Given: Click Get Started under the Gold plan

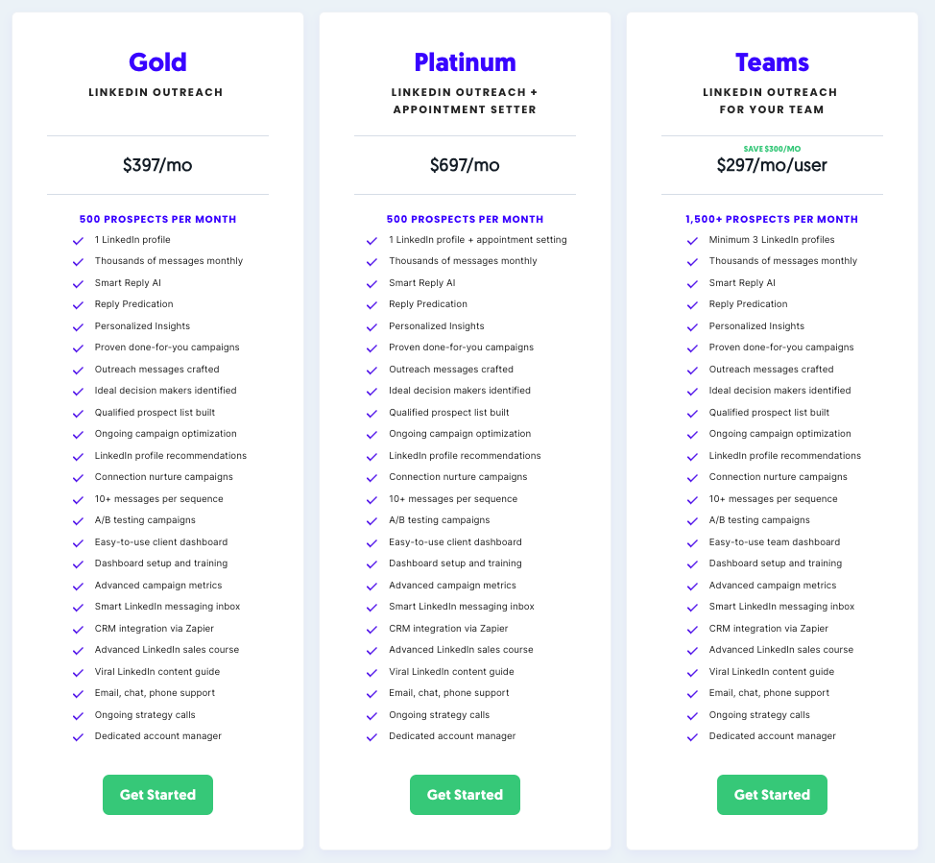Looking at the screenshot, I should (x=157, y=795).
